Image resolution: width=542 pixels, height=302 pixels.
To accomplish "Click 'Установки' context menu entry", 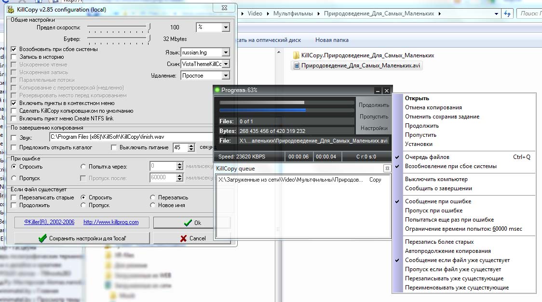I will pyautogui.click(x=419, y=144).
